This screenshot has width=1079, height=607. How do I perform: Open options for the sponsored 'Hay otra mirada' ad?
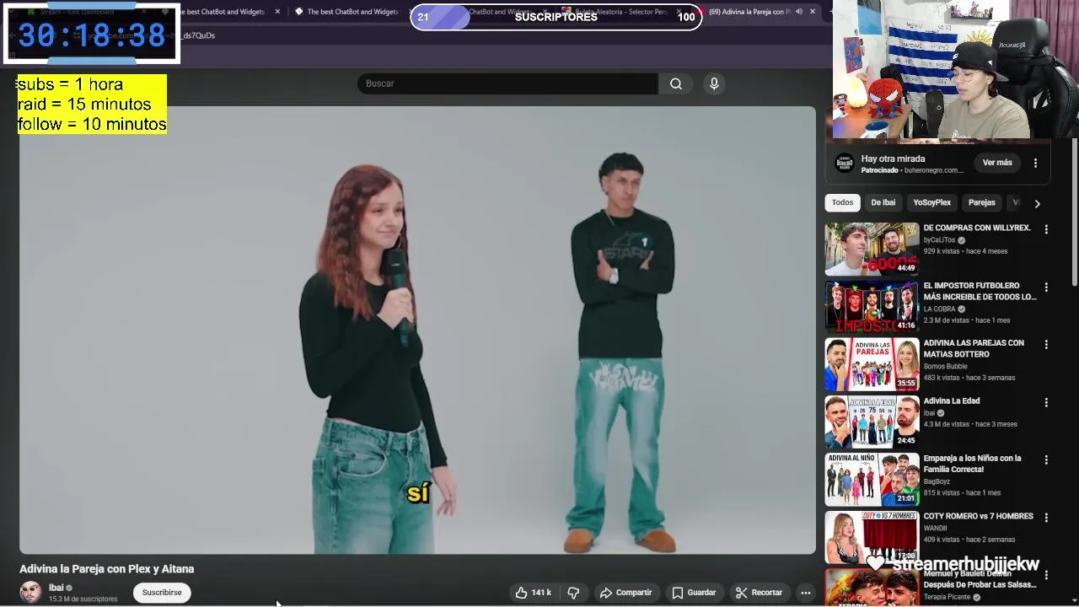[x=1036, y=163]
